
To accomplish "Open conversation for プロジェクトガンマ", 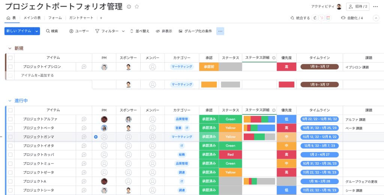I will pyautogui.click(x=84, y=137).
